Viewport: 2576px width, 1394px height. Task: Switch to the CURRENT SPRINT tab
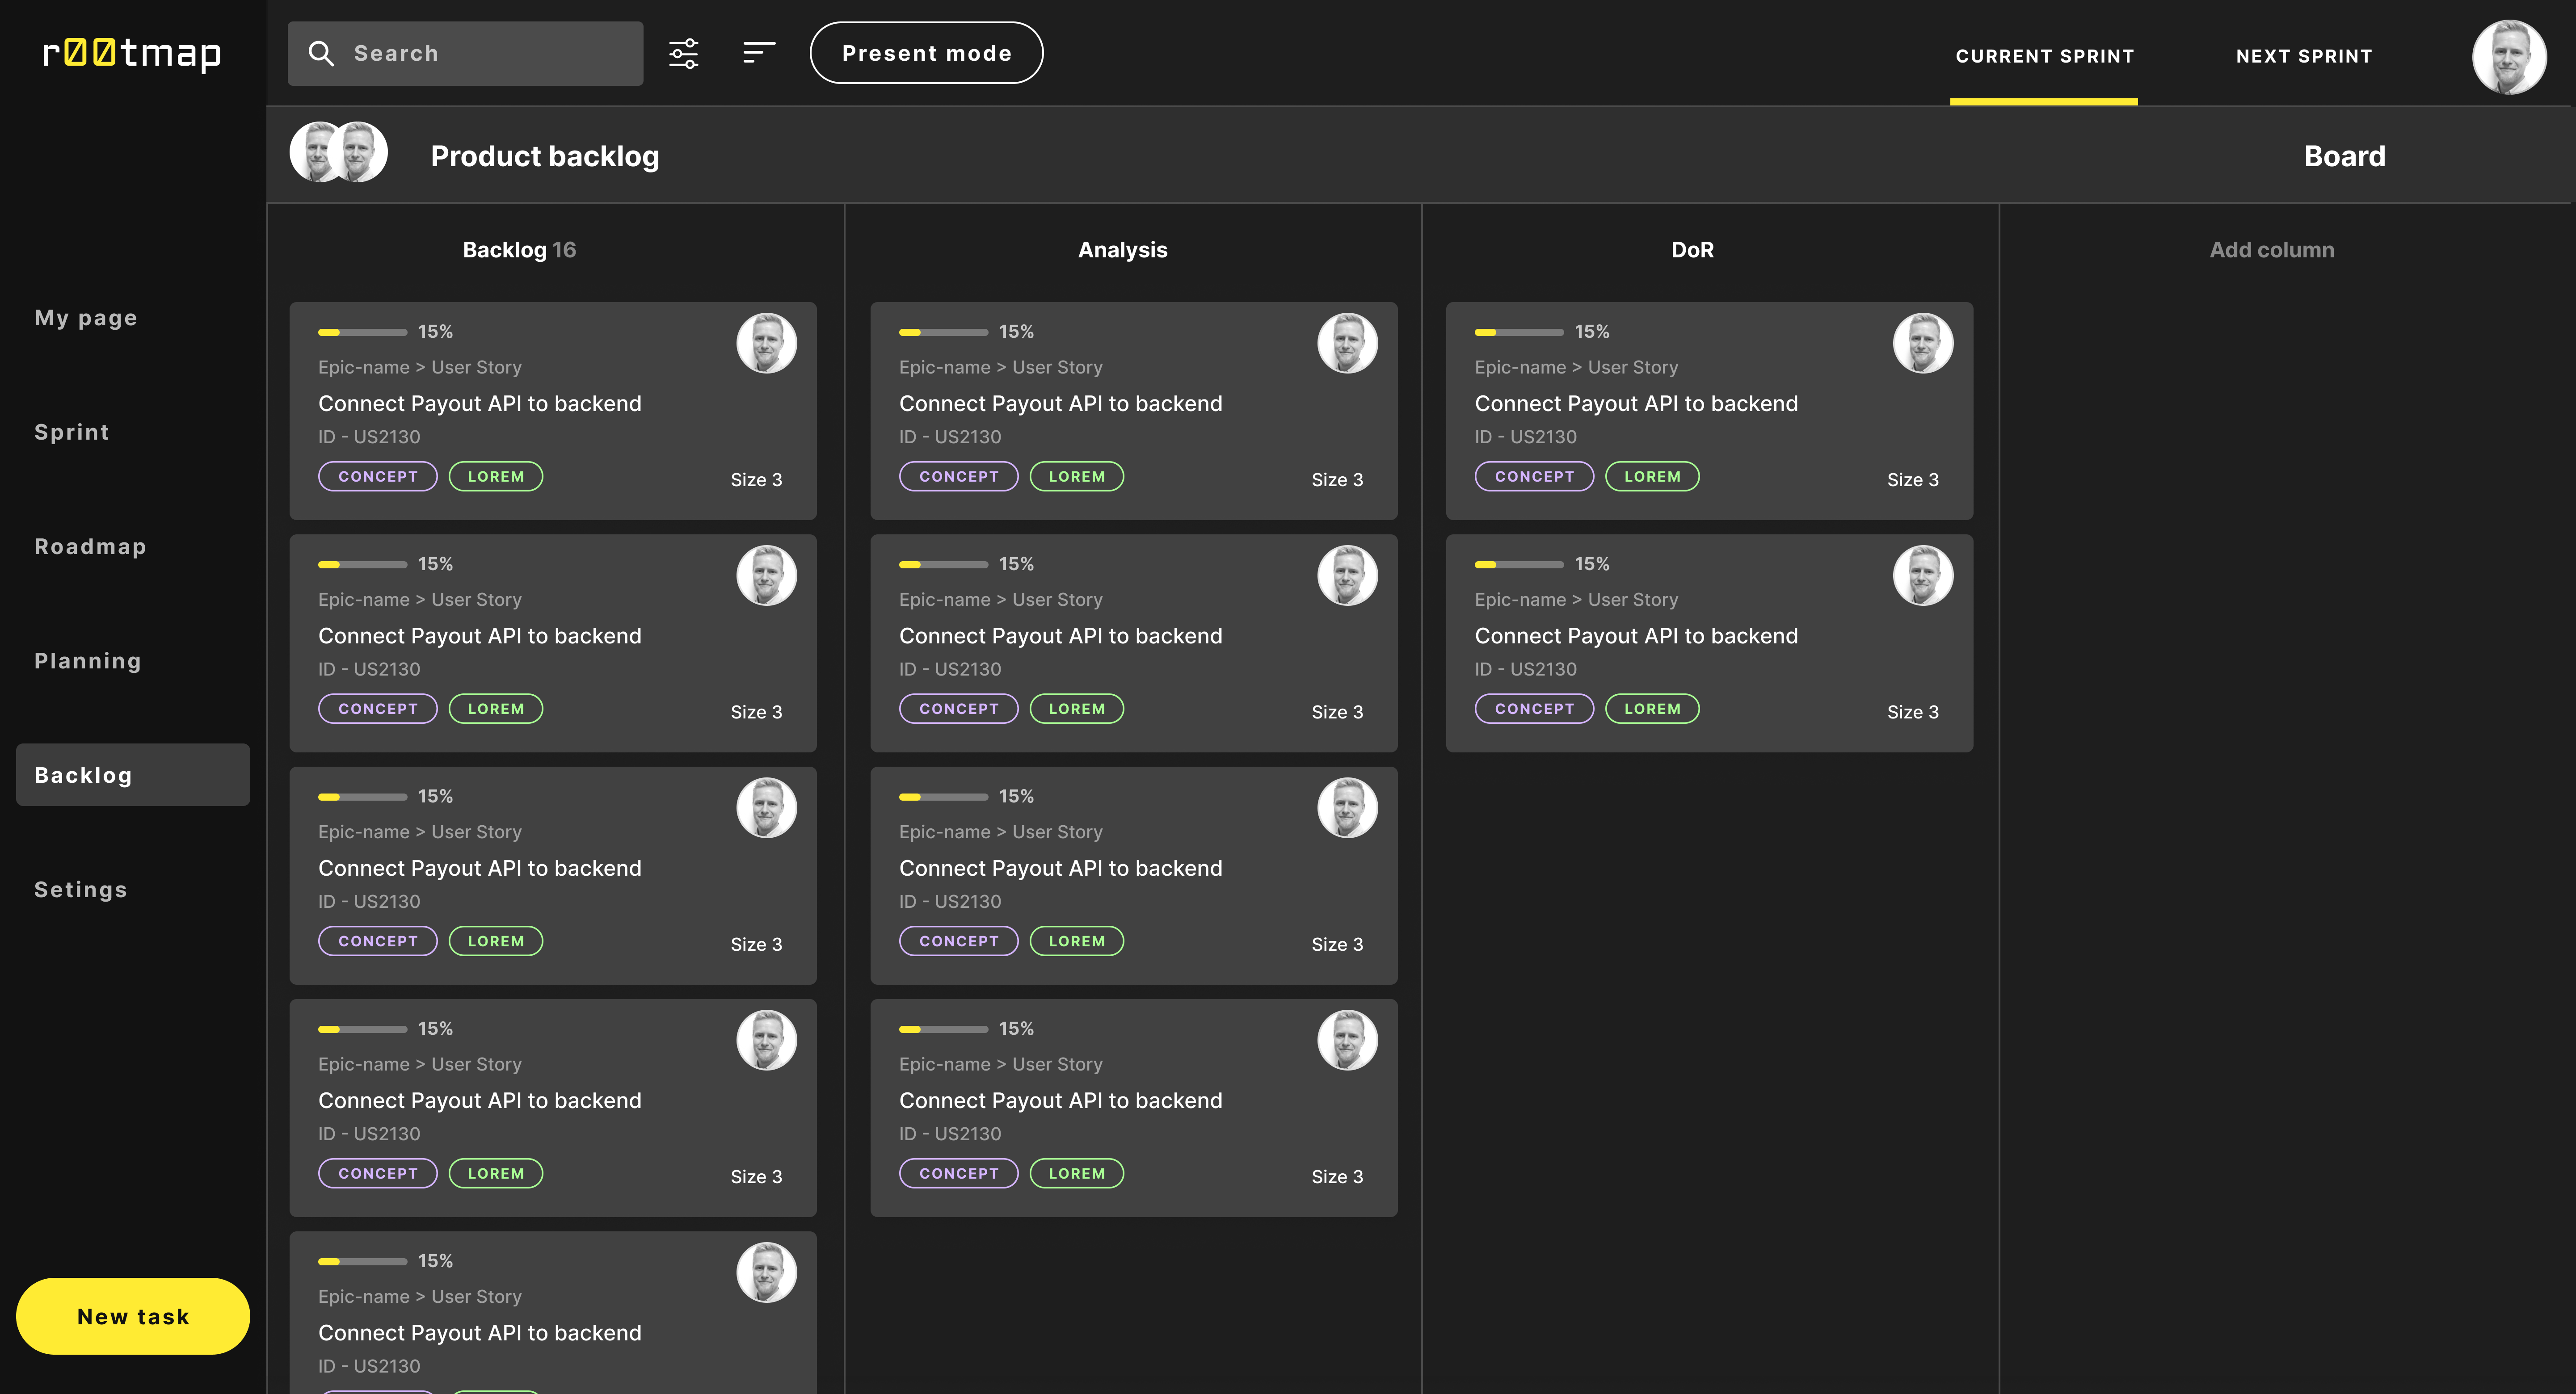[x=2044, y=56]
